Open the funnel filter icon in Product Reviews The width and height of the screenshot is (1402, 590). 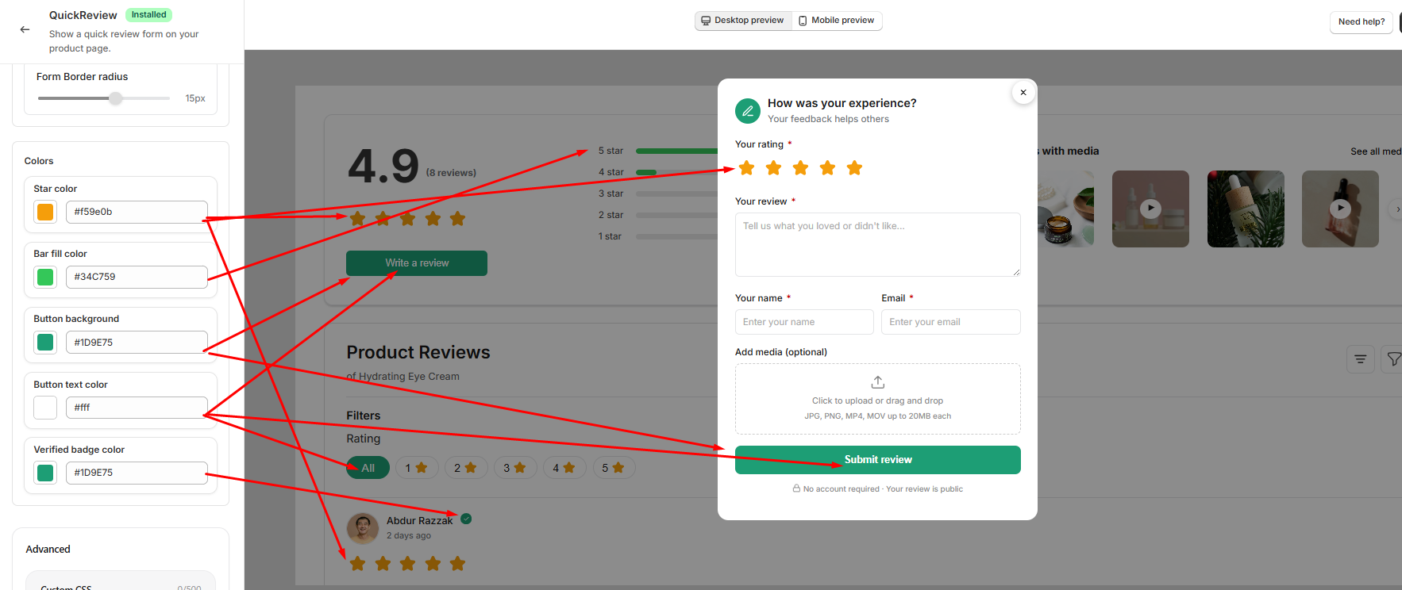tap(1393, 359)
